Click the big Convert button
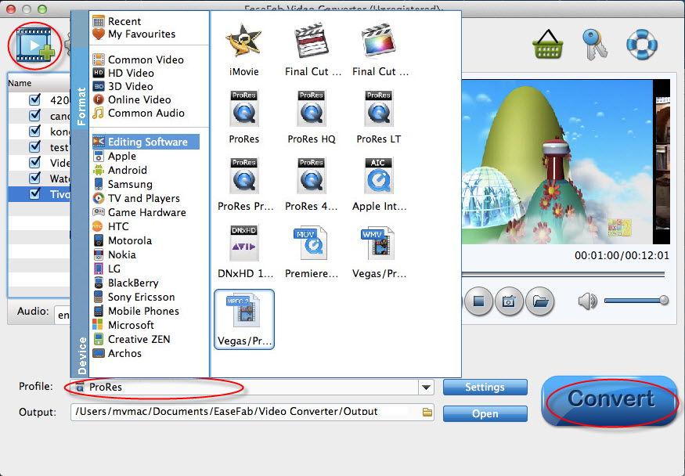Viewport: 685px width, 476px height. click(x=609, y=401)
